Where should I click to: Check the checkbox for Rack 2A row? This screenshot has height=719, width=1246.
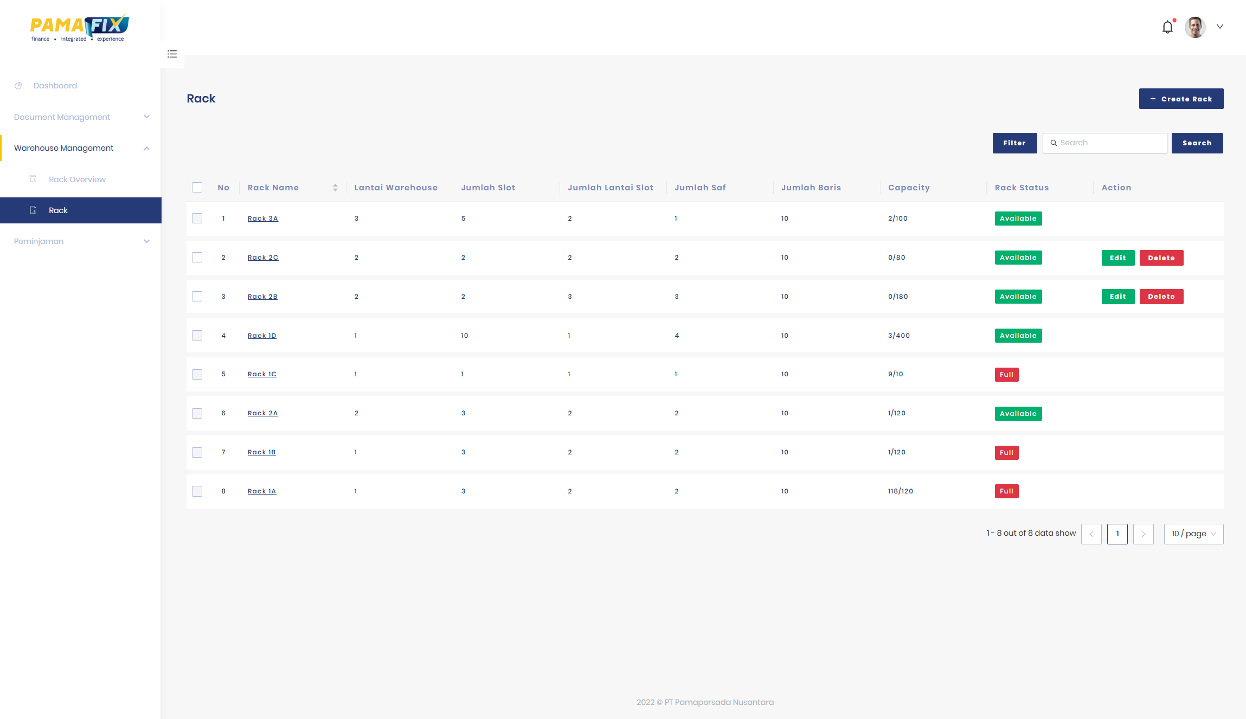(x=197, y=413)
